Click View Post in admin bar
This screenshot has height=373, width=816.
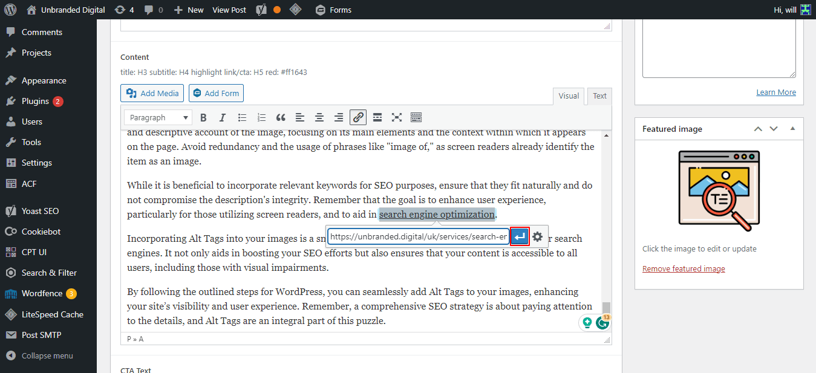coord(229,10)
